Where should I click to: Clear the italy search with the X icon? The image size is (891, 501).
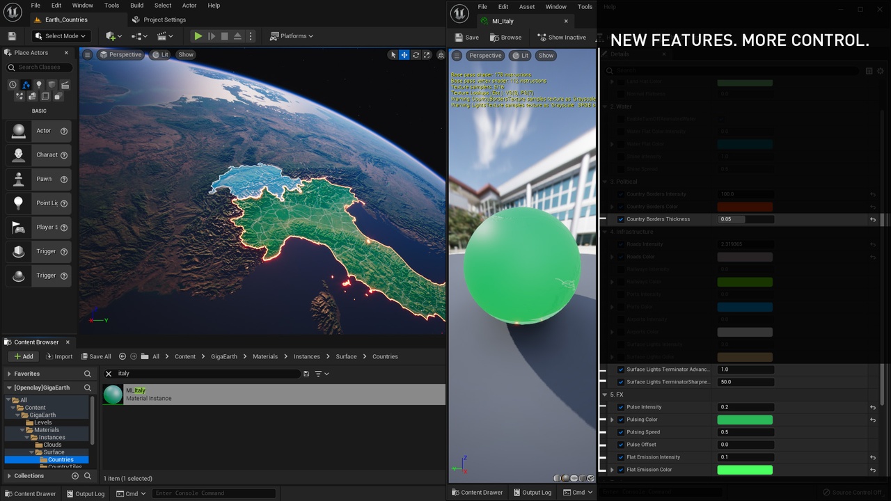click(x=109, y=374)
